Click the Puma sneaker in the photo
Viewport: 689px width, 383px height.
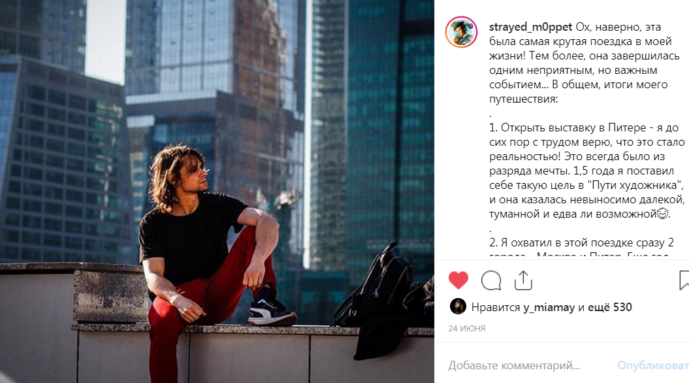(271, 311)
